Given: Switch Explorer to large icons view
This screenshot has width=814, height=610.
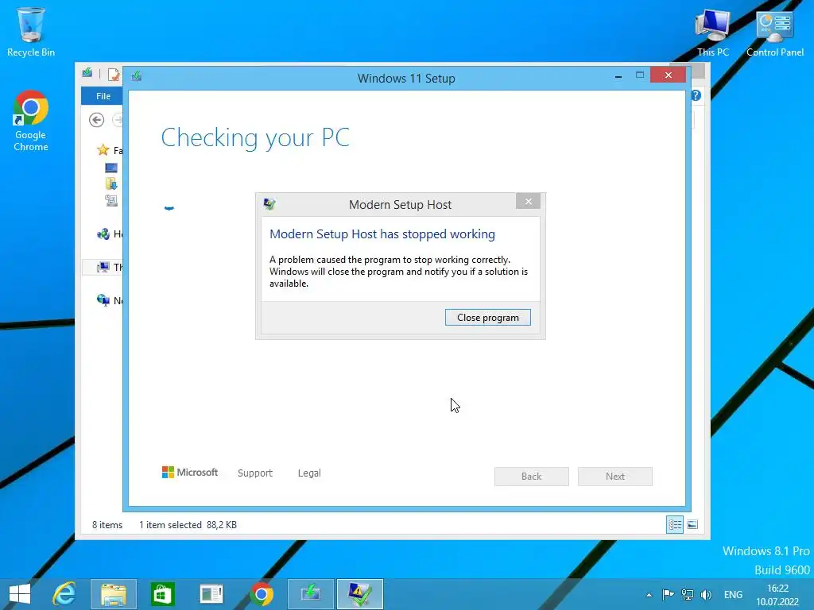Looking at the screenshot, I should [692, 524].
